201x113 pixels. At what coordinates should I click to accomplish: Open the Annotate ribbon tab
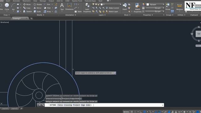(16, 1)
